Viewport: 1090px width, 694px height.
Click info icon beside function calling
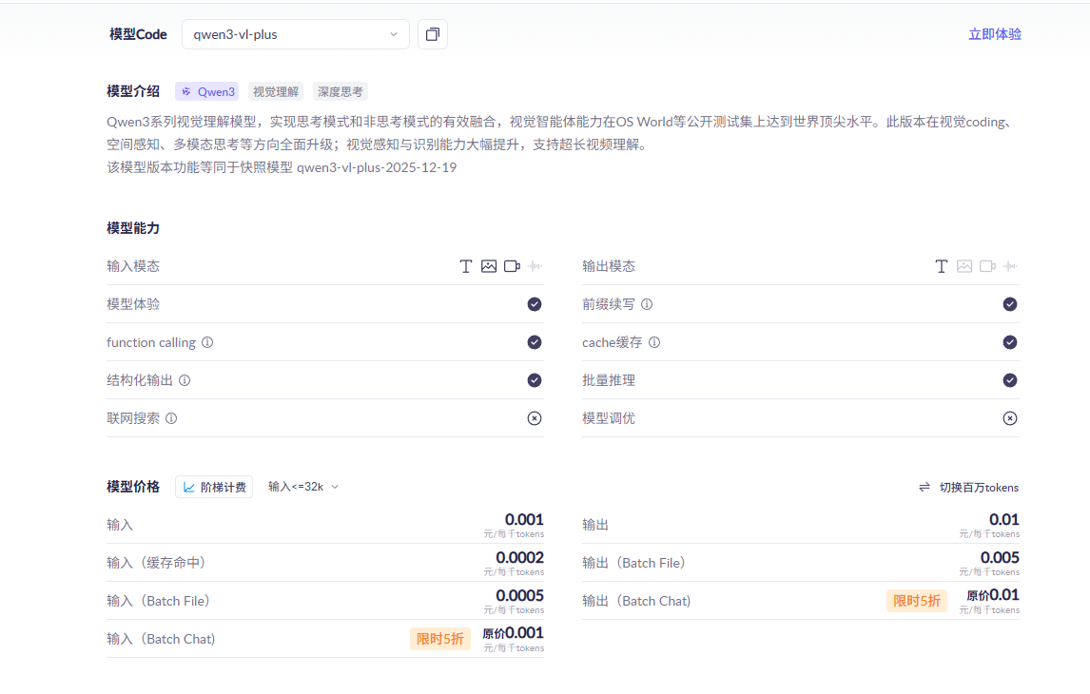pos(207,342)
